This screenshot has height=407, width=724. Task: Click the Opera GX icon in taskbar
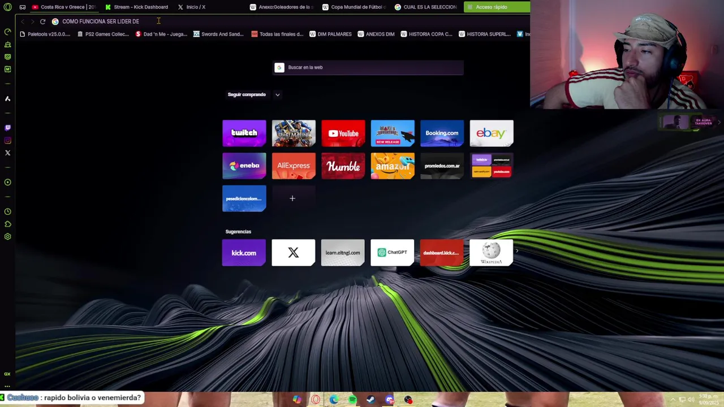pos(316,400)
